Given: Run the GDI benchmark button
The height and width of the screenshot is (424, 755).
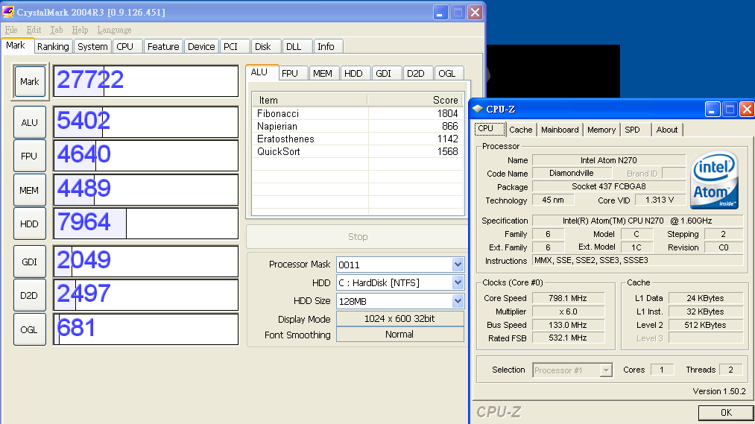Looking at the screenshot, I should click(30, 262).
